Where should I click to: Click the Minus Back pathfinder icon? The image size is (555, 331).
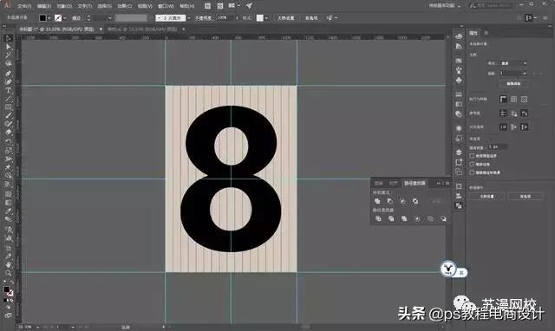pos(443,219)
